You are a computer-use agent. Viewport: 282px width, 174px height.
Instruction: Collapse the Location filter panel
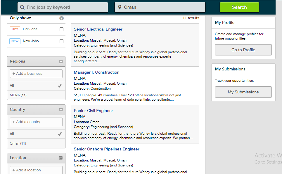click(61, 158)
